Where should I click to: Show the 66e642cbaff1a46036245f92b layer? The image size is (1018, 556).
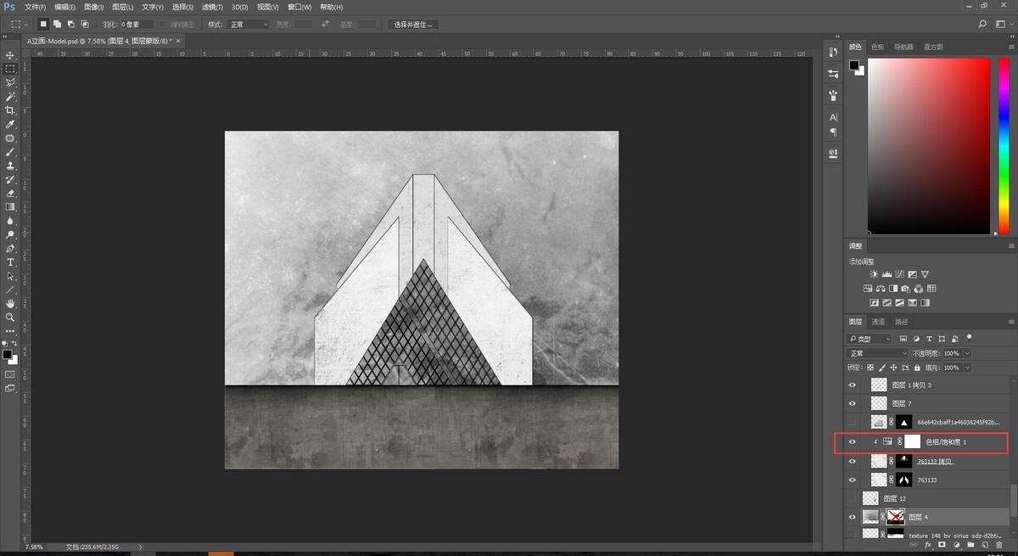[x=853, y=422]
